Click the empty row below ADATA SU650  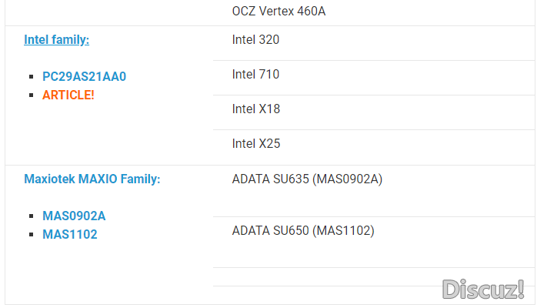[374, 277]
